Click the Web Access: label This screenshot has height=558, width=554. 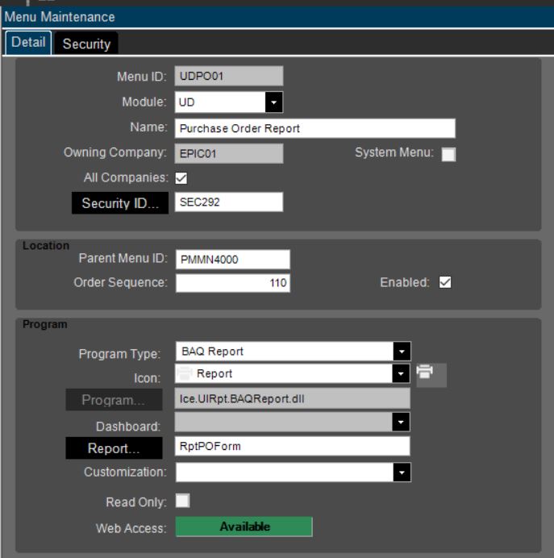coord(131,528)
